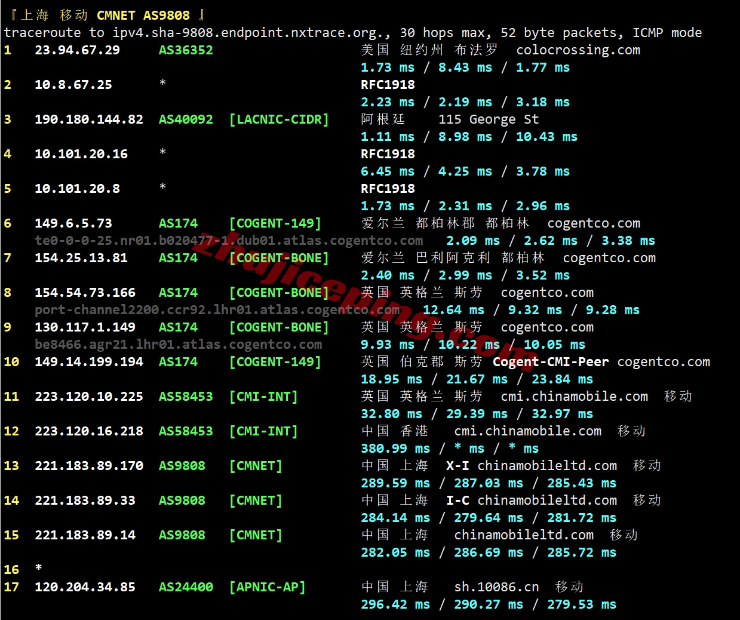This screenshot has height=620, width=740.
Task: Click IP address 221.183.89.33
Action: coord(85,501)
